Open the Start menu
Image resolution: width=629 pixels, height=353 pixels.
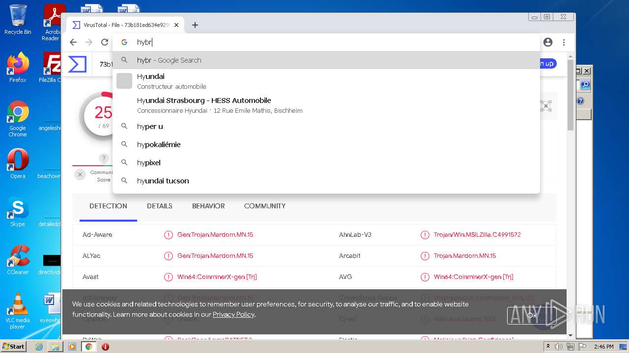click(13, 347)
